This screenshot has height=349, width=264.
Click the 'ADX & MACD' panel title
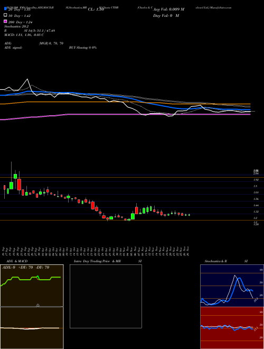point(17,261)
